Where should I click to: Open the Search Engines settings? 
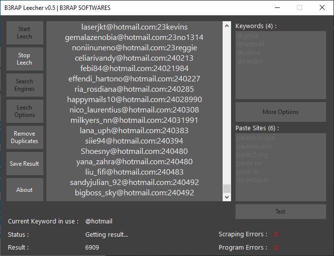(x=25, y=85)
